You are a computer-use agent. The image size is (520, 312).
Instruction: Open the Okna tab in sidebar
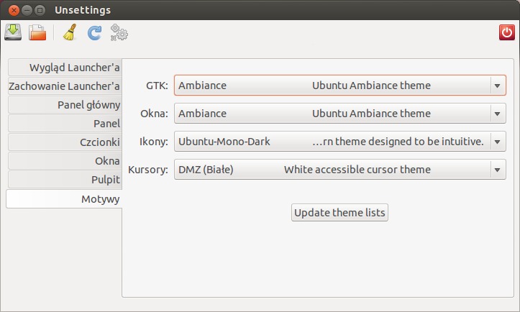click(65, 161)
